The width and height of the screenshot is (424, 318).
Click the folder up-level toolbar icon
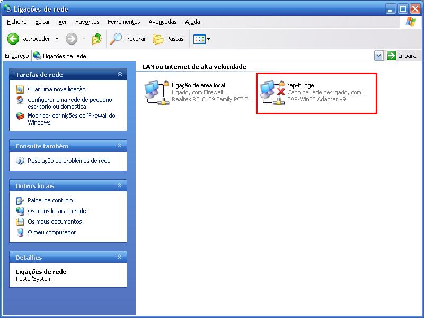pos(96,39)
